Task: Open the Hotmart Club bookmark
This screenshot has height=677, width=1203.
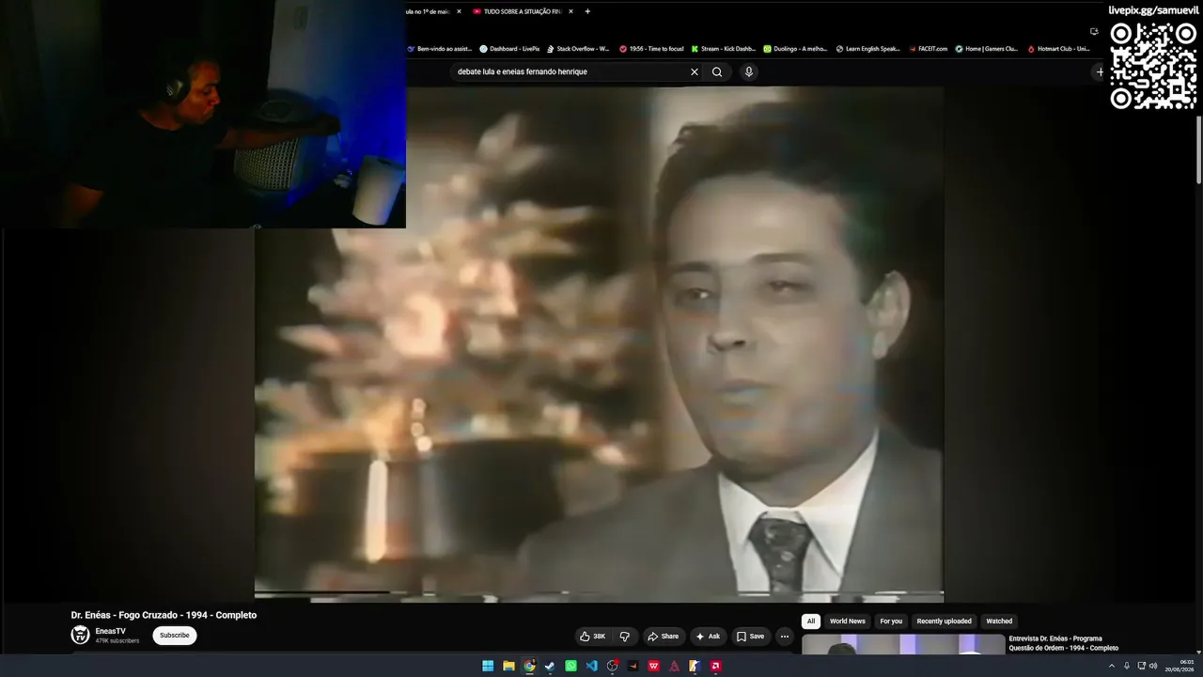Action: pos(1058,49)
